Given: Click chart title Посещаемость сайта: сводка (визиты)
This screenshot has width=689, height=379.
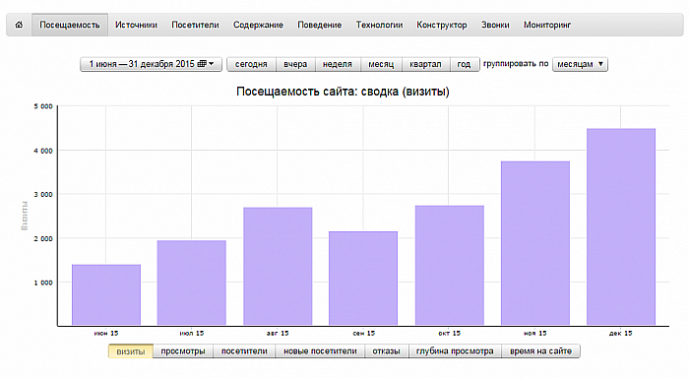Looking at the screenshot, I should tap(343, 92).
